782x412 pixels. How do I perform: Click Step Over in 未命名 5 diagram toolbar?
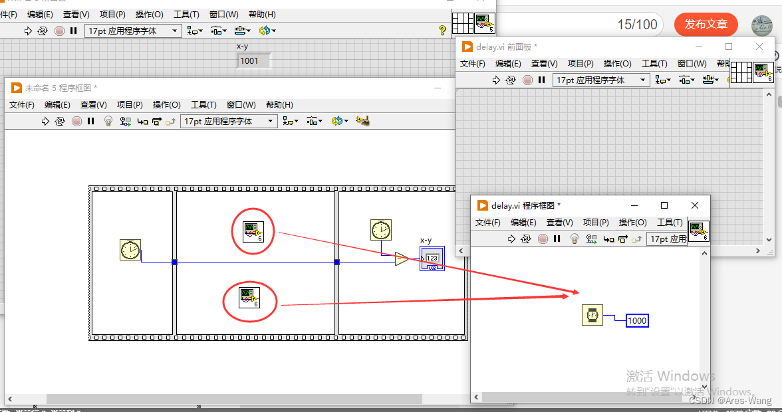[x=157, y=121]
